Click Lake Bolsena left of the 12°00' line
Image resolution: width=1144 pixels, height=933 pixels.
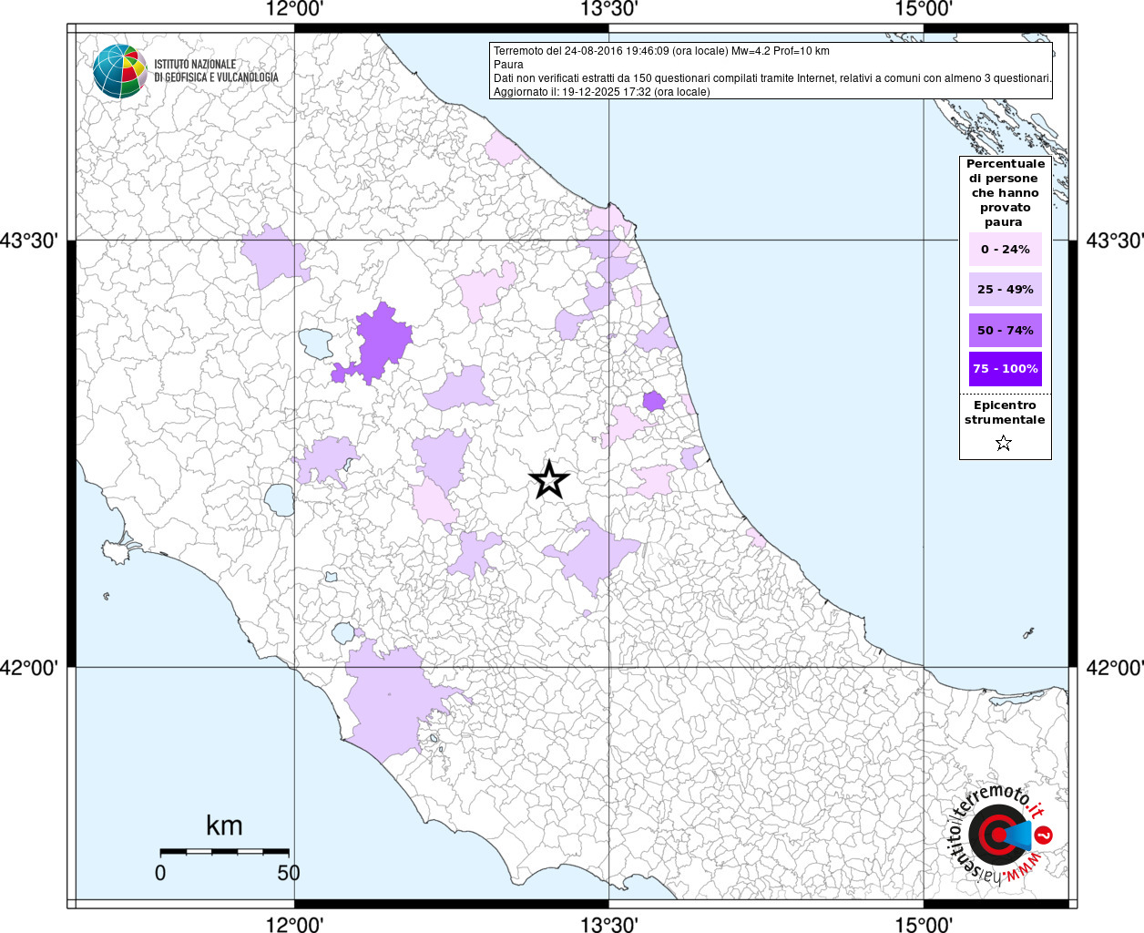coord(279,499)
